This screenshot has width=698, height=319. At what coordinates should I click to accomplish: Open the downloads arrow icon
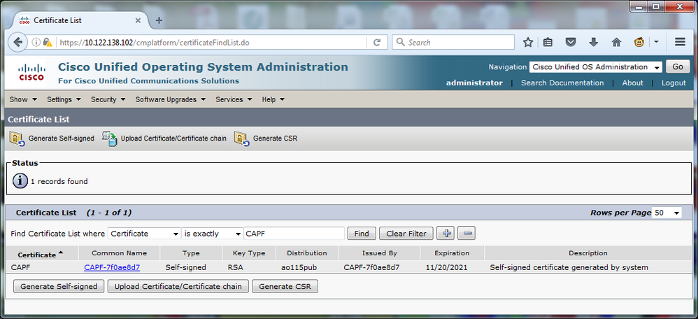pos(593,43)
